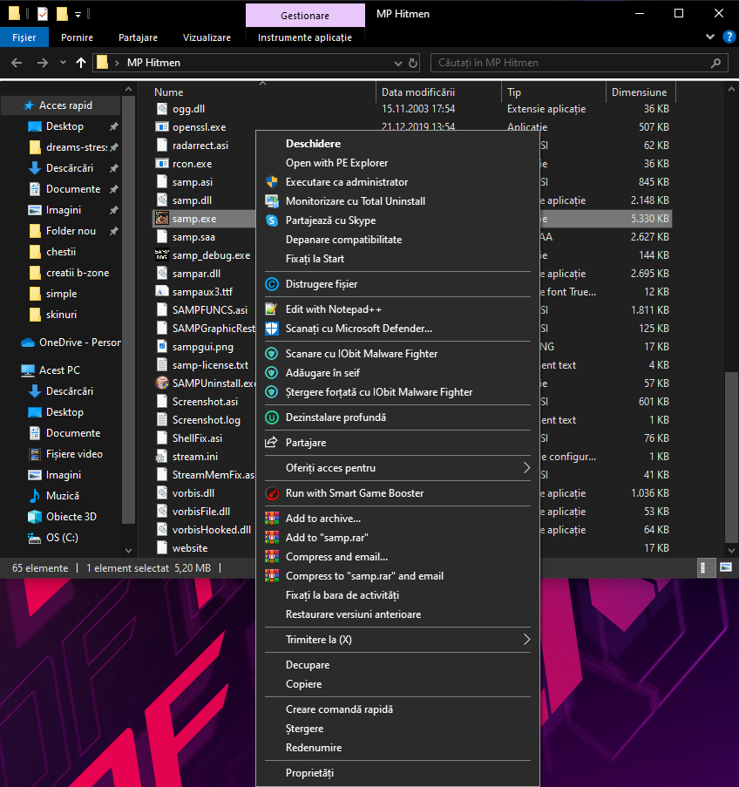
Task: Select Proprietăți in context menu
Action: 397,773
